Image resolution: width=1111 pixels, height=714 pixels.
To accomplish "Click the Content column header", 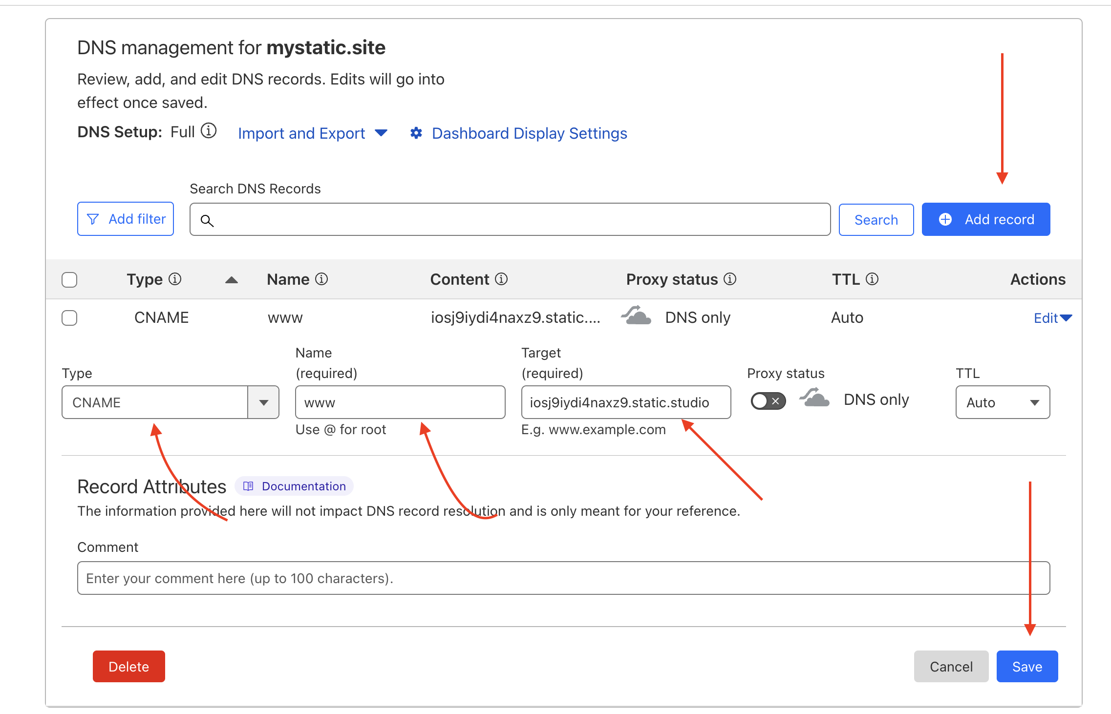I will coord(459,279).
